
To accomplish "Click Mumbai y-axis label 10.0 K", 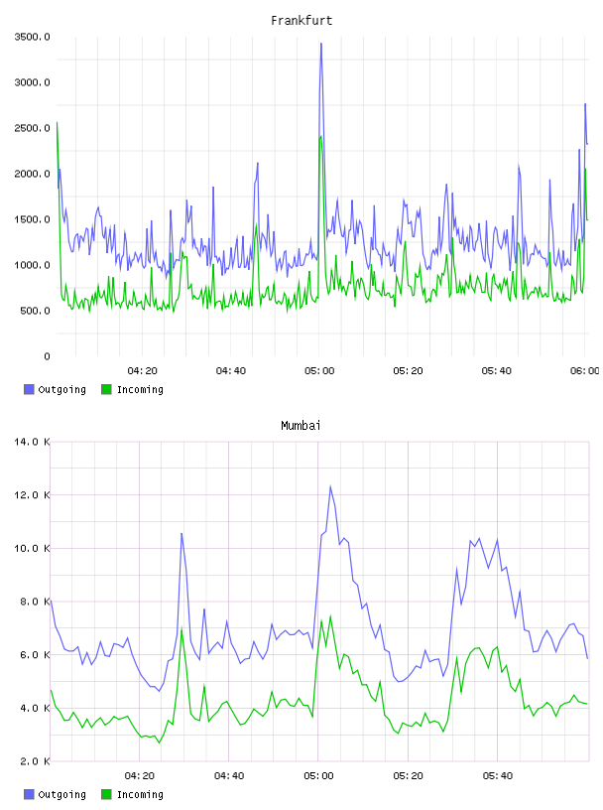I will [x=32, y=548].
